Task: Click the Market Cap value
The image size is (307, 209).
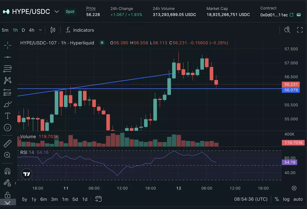Action: coord(228,15)
